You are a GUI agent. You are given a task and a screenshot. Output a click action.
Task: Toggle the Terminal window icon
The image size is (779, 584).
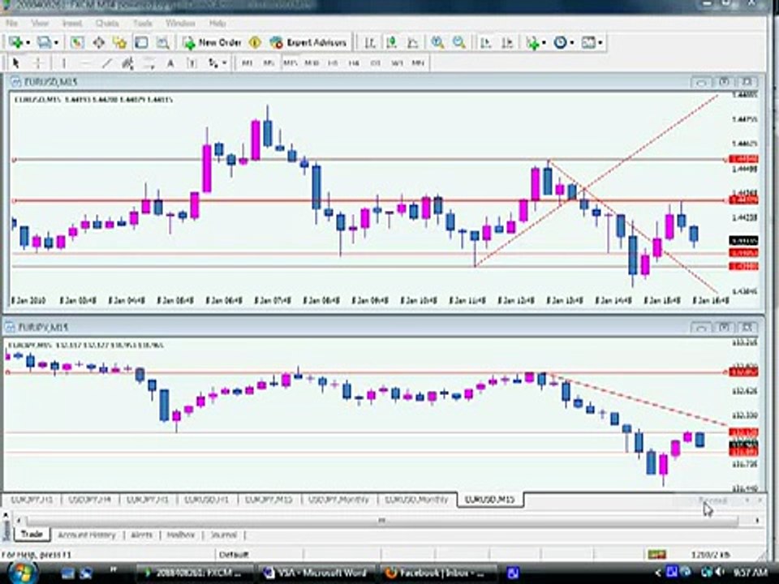tap(141, 43)
